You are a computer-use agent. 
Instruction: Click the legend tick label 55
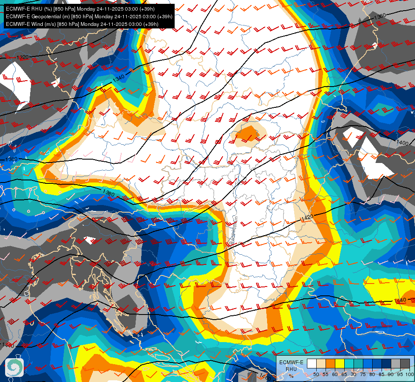[325, 375]
